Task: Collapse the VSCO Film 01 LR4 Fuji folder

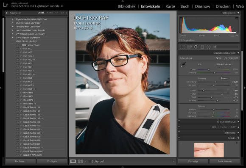Action: [13, 41]
